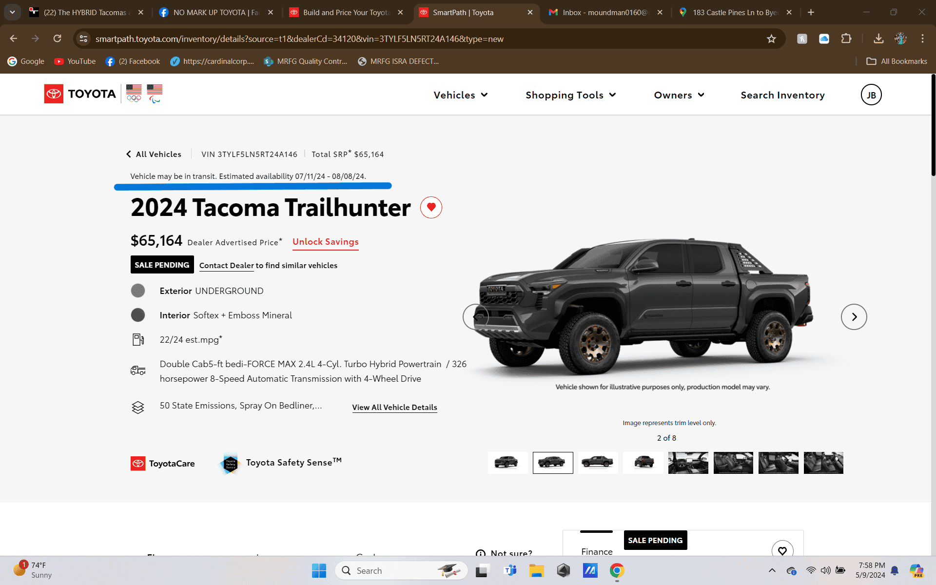
Task: Click the site information icon in address bar
Action: [x=83, y=39]
